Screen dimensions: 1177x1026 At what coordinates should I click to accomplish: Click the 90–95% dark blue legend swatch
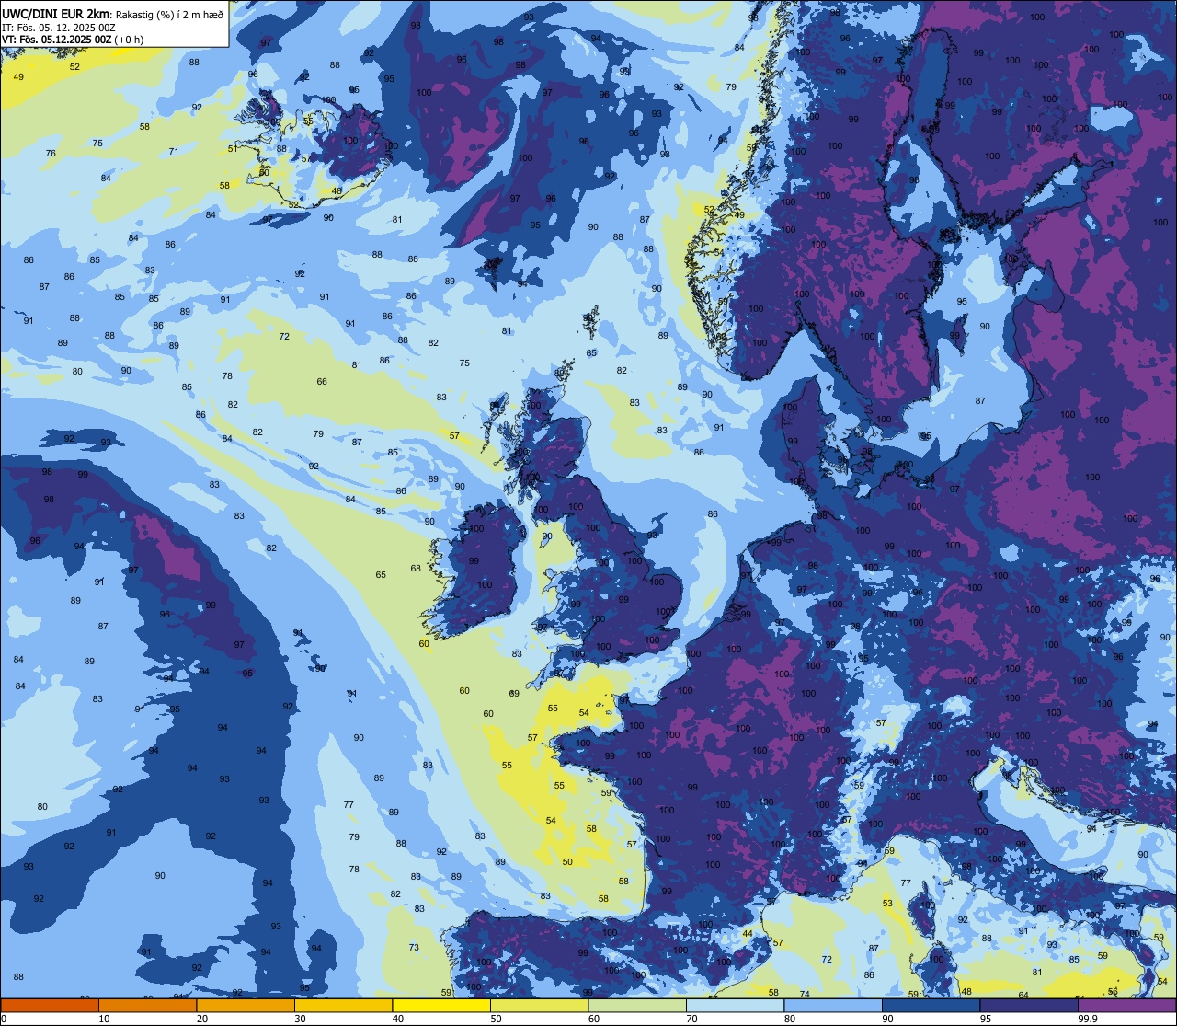[x=931, y=1005]
